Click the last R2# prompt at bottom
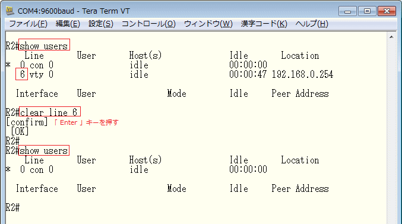402x224 pixels. (12, 207)
